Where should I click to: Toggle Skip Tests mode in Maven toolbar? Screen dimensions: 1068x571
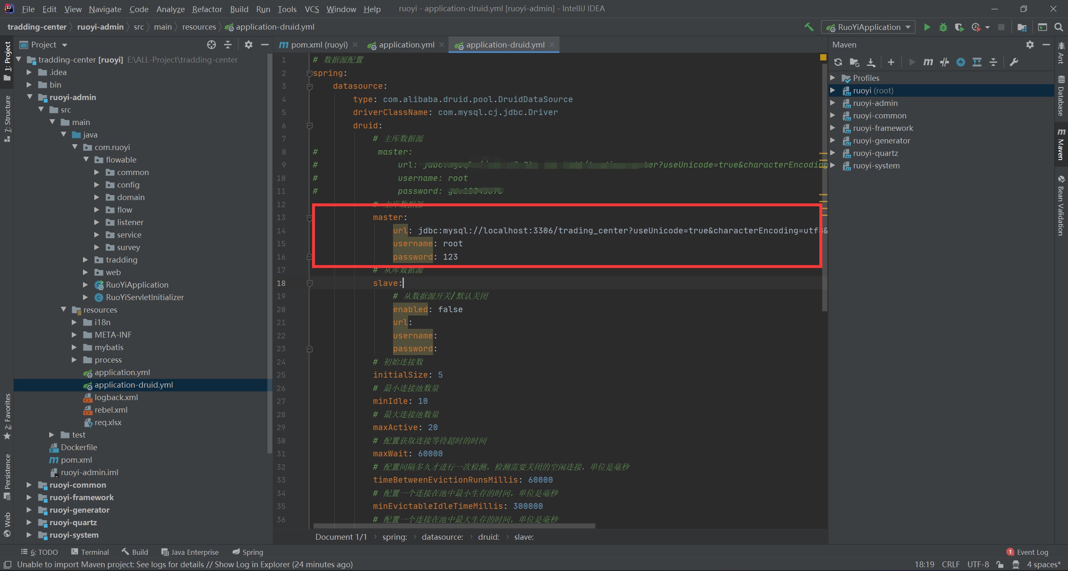[961, 62]
